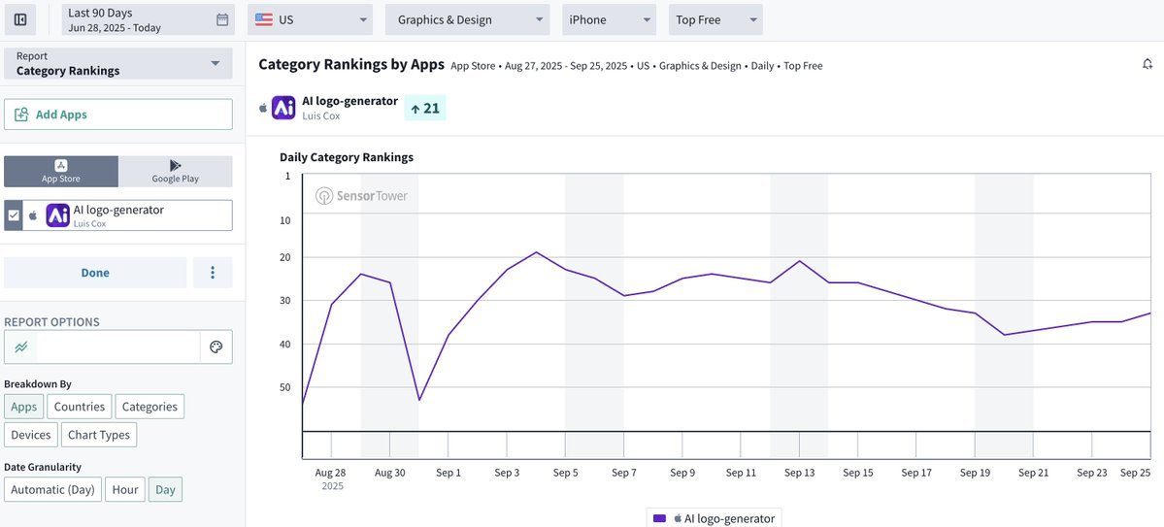
Task: Select Automatic (Day) granularity
Action: coord(54,489)
